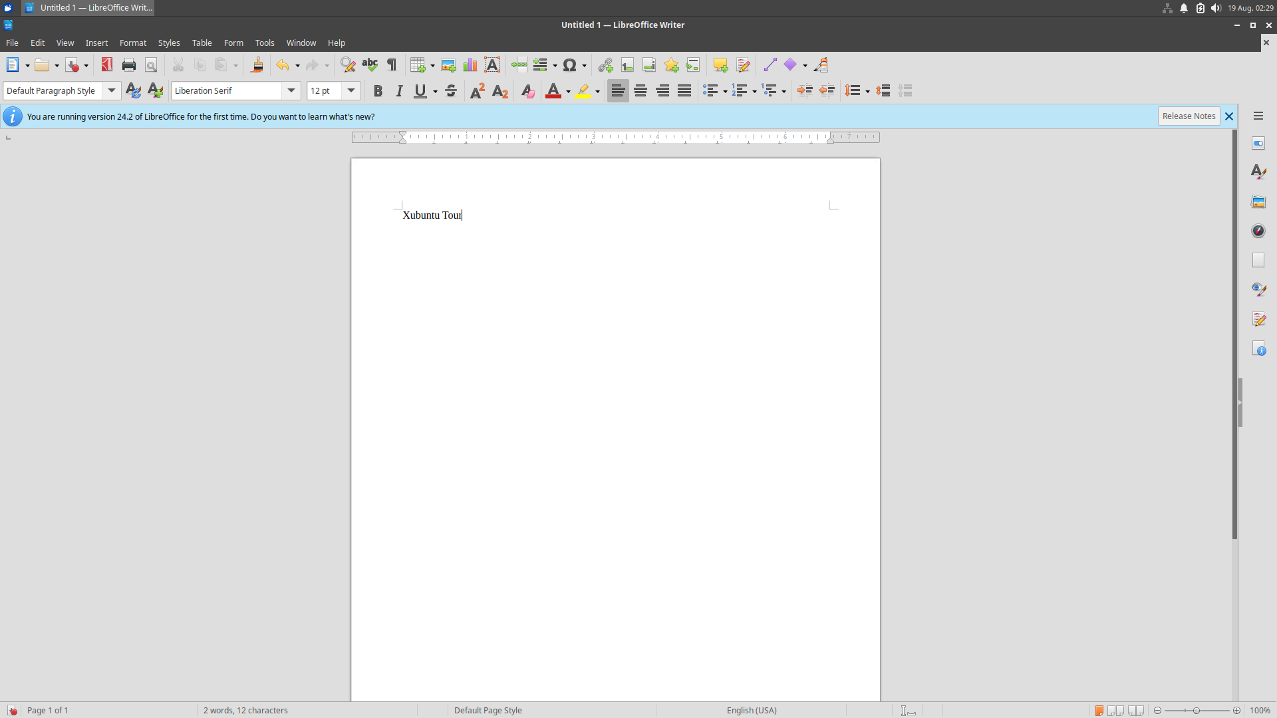Click the Insert Comment icon
1277x718 pixels.
(720, 64)
